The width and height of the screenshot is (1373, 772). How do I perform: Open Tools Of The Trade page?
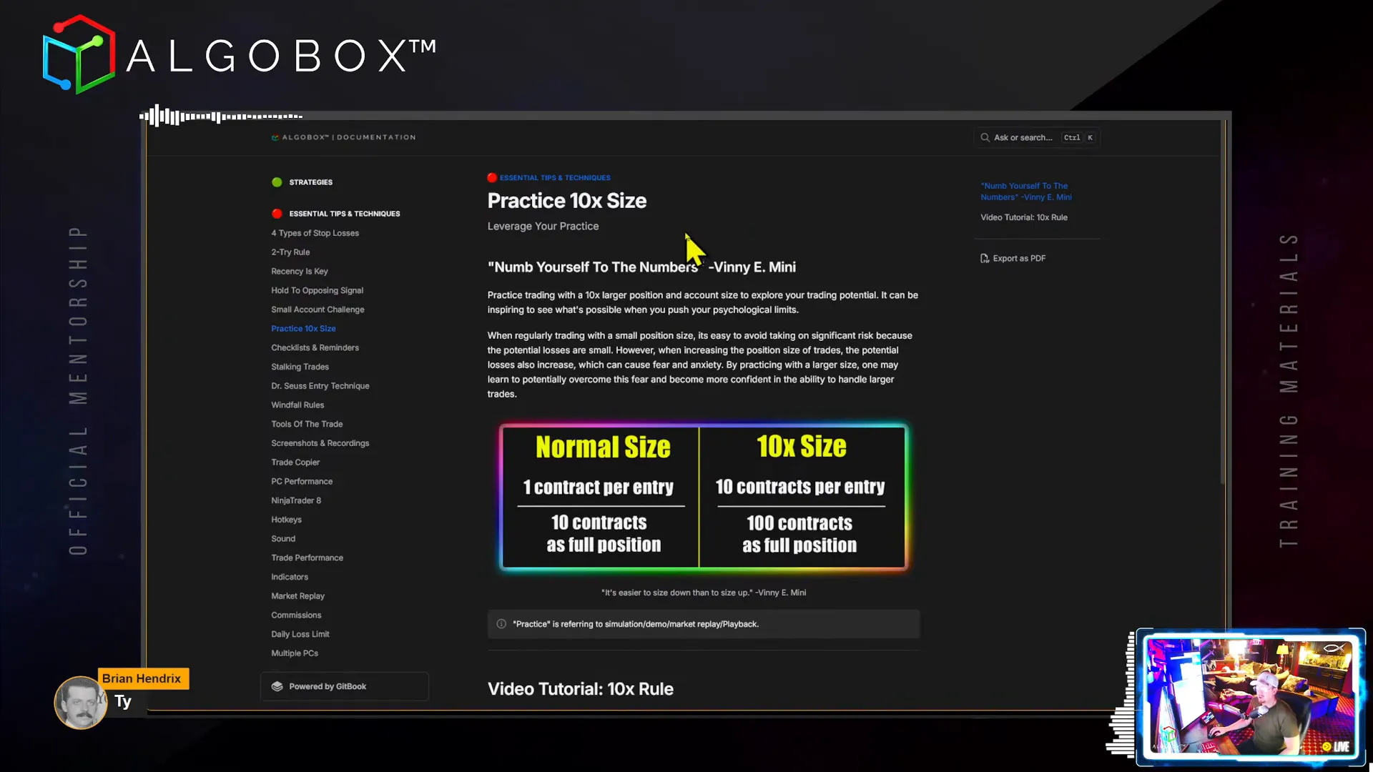(307, 425)
